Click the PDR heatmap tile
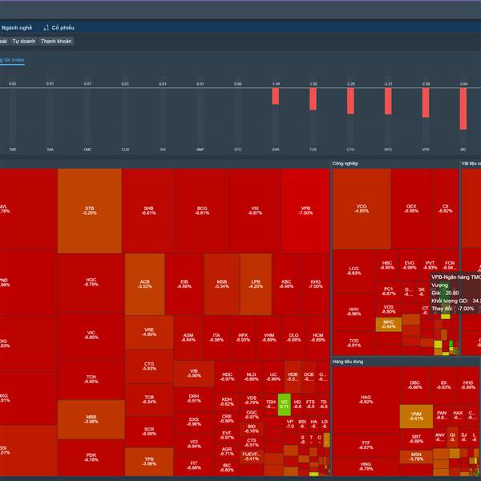The height and width of the screenshot is (481, 481). tap(91, 458)
